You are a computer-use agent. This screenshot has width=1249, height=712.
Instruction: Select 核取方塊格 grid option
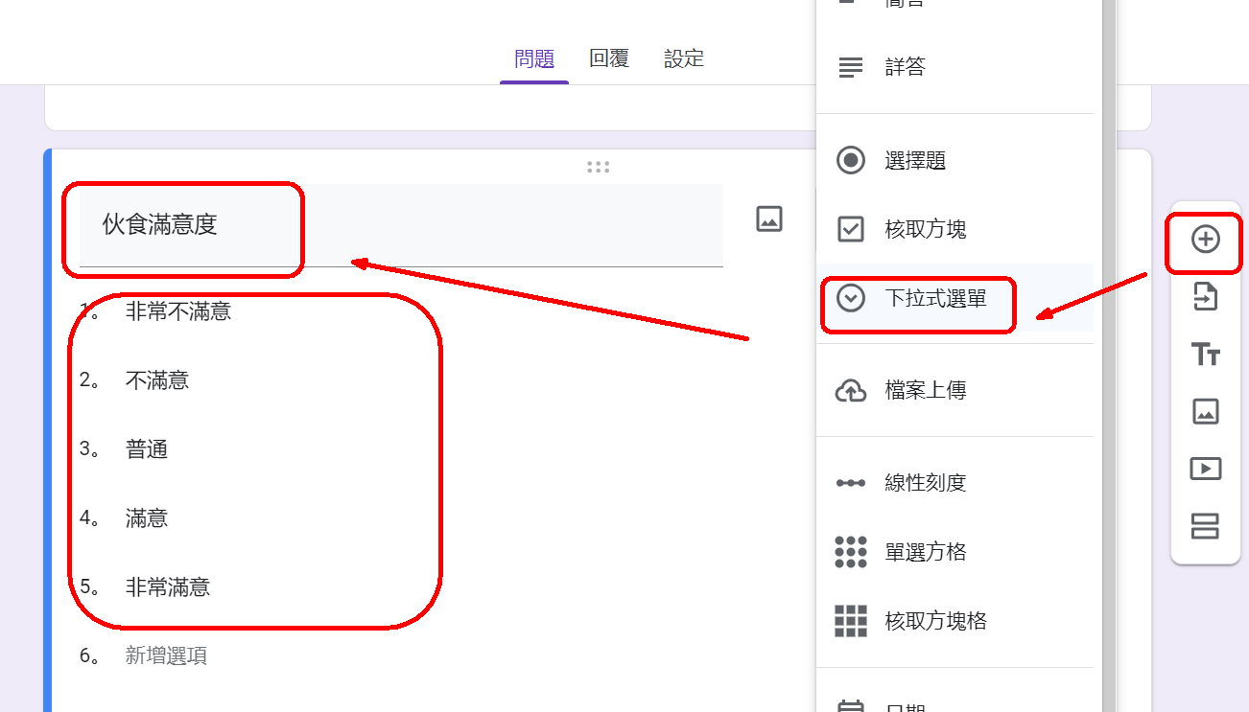pos(935,621)
